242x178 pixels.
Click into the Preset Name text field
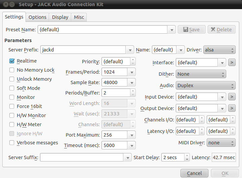pyautogui.click(x=103, y=30)
